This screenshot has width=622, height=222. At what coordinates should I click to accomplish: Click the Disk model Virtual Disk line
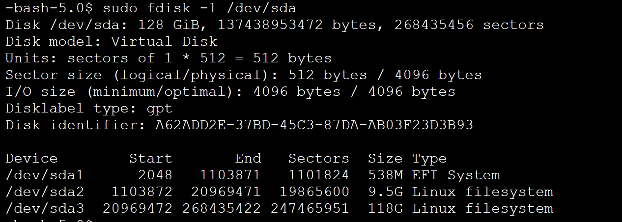(x=111, y=41)
